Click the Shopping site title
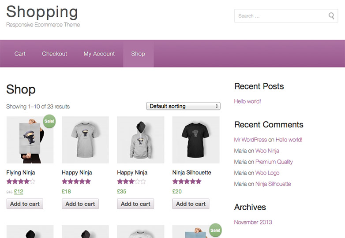The image size is (345, 238). (42, 11)
